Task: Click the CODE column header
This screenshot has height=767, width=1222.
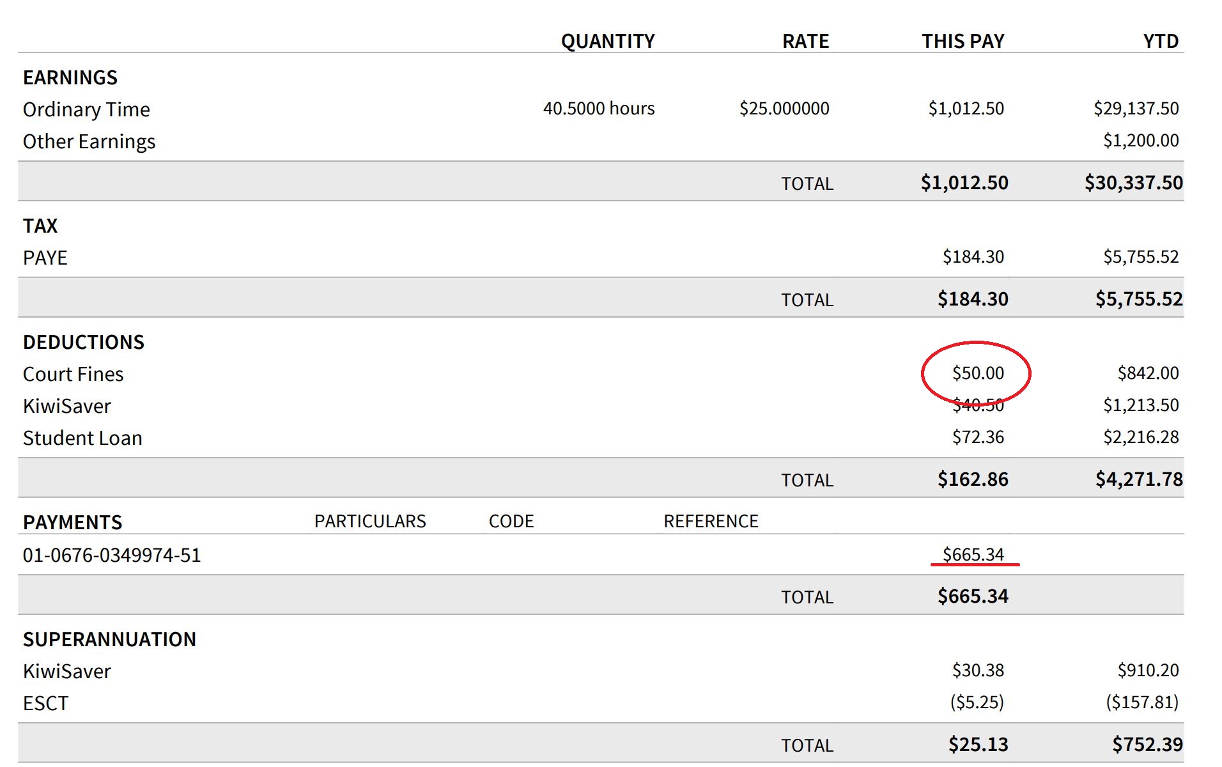Action: point(511,521)
